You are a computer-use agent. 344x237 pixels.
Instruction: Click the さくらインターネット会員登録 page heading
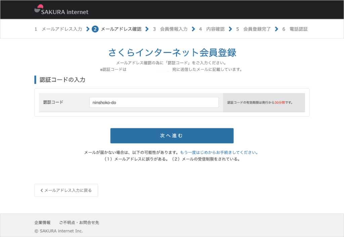172,53
